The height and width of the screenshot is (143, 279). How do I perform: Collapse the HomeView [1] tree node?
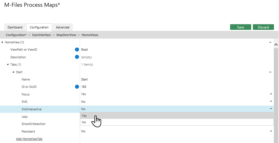(3, 42)
